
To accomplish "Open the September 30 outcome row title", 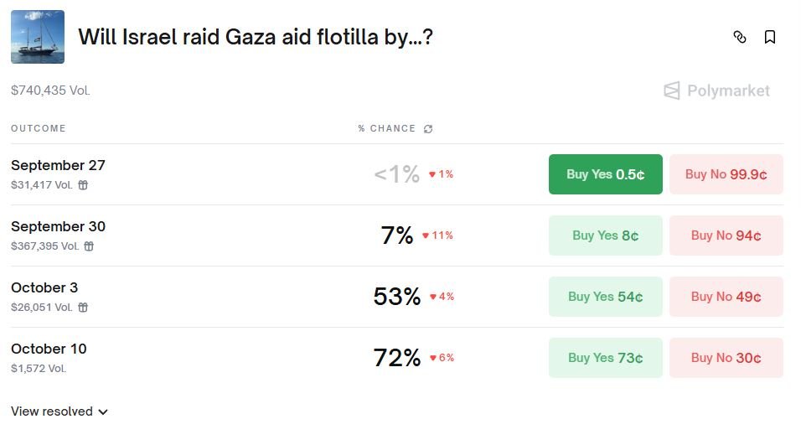I will [58, 226].
